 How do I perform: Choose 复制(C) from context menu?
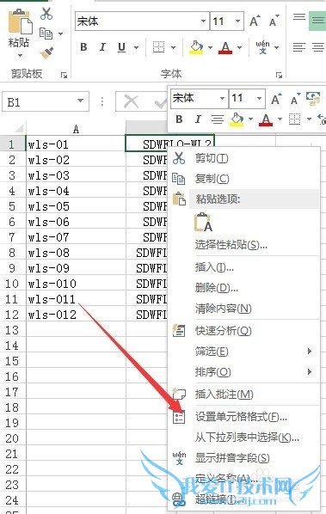[243, 179]
